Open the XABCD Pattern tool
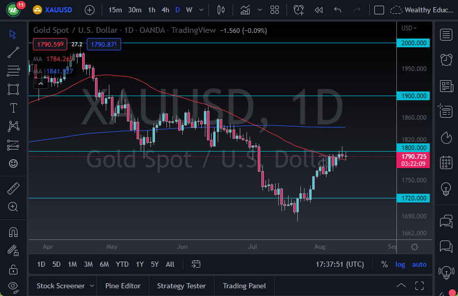Image resolution: width=458 pixels, height=296 pixels. (13, 126)
